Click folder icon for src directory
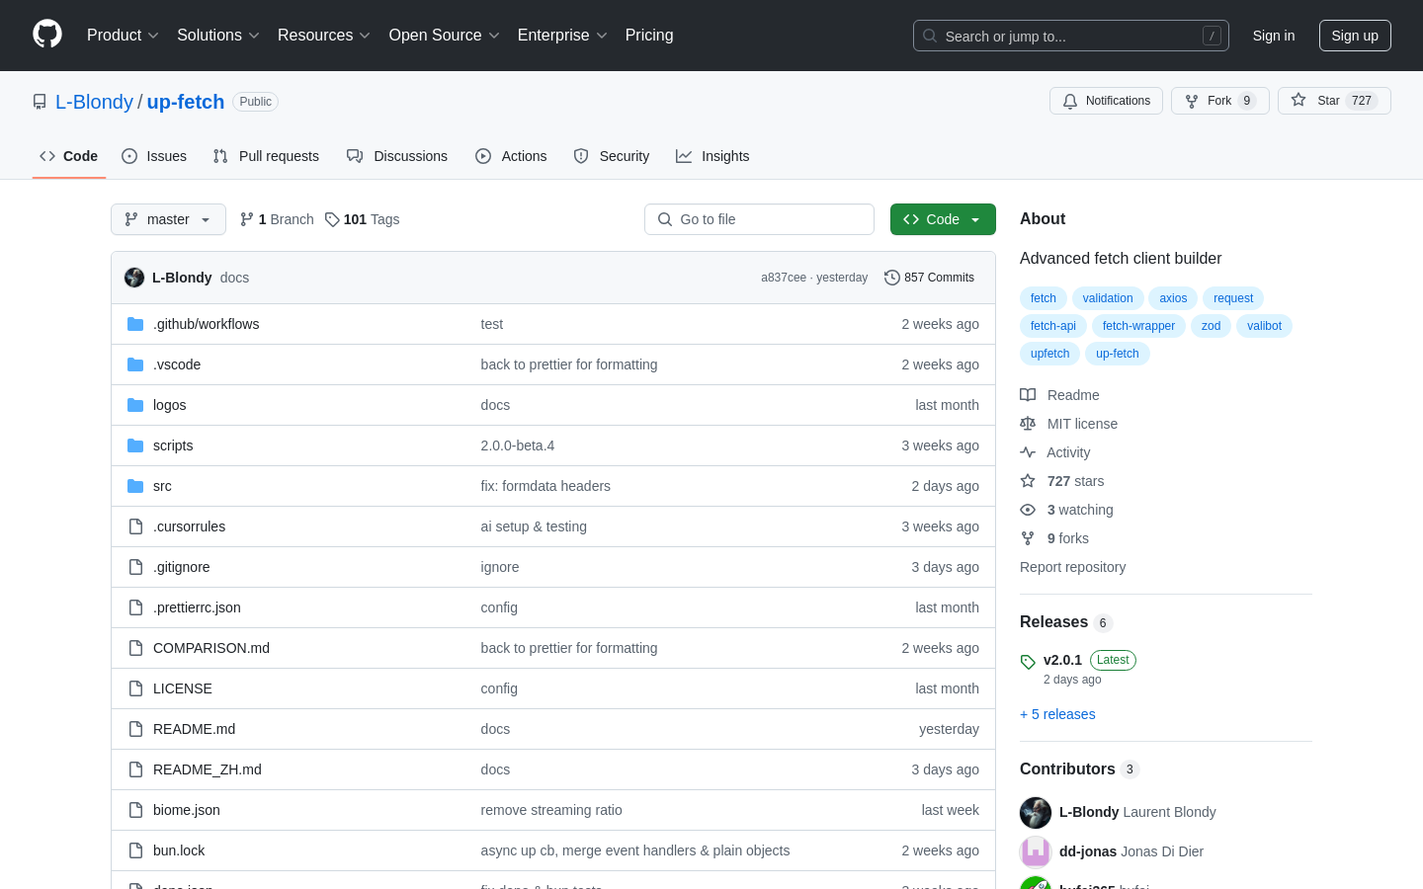The image size is (1423, 889). 135,486
